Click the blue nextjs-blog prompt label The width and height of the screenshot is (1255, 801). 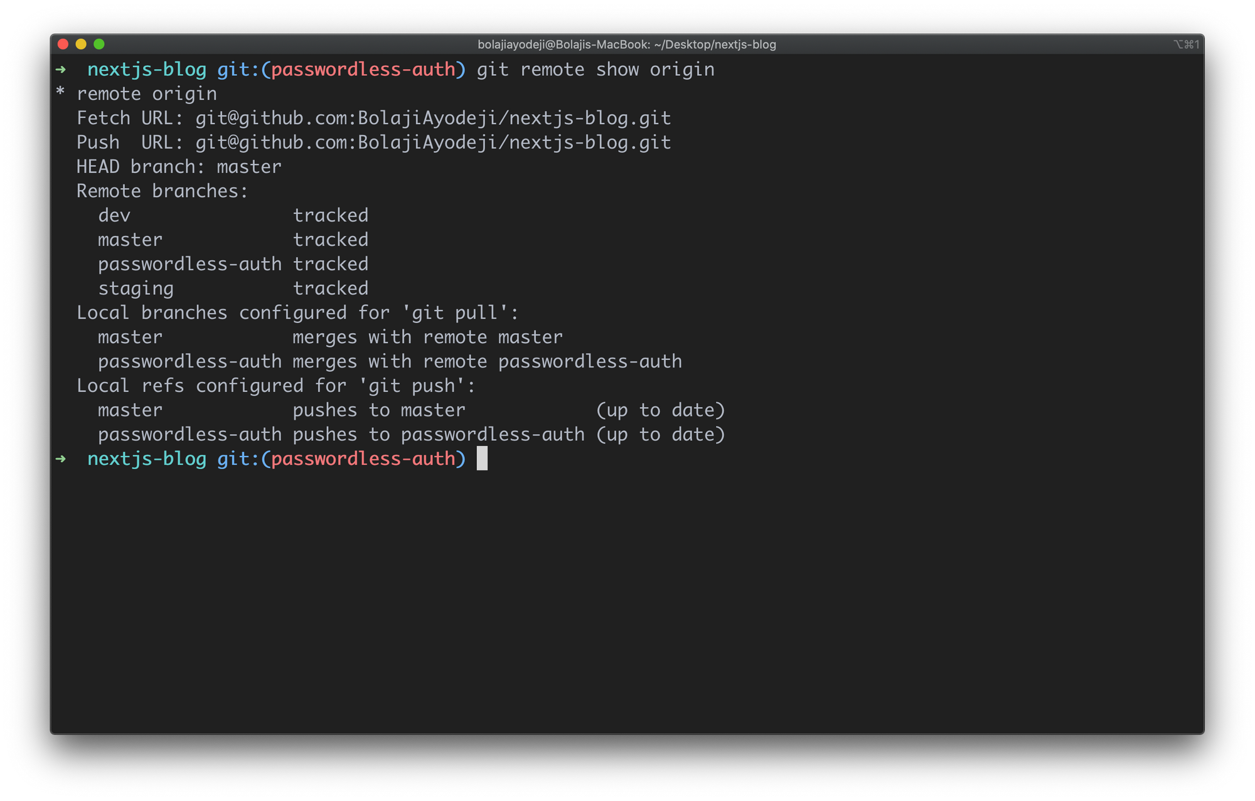[147, 70]
